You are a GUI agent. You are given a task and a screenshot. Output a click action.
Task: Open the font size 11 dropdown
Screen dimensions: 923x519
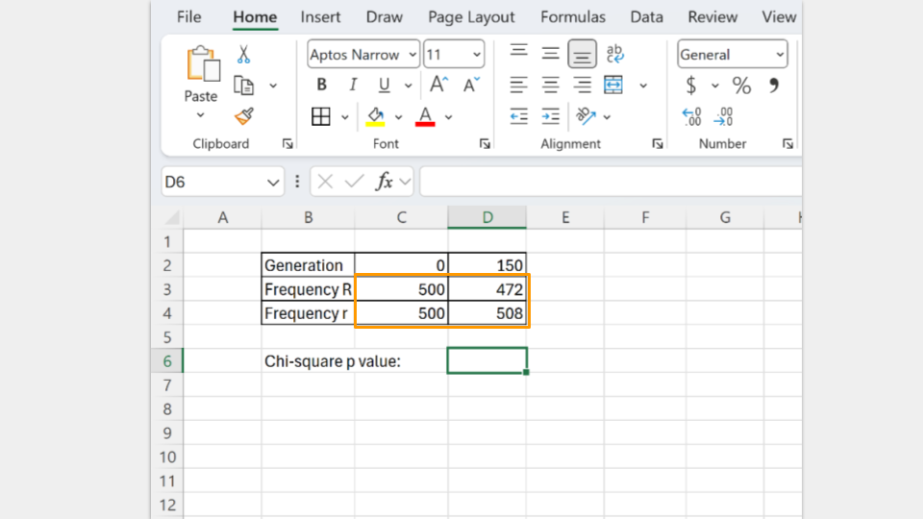[476, 55]
